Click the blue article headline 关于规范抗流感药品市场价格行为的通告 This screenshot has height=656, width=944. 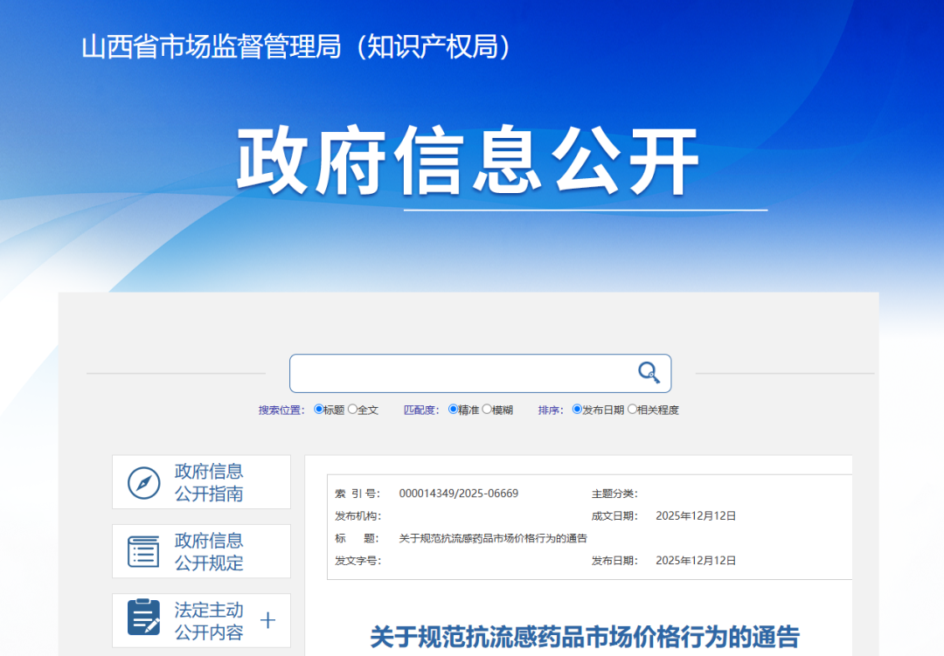click(585, 636)
